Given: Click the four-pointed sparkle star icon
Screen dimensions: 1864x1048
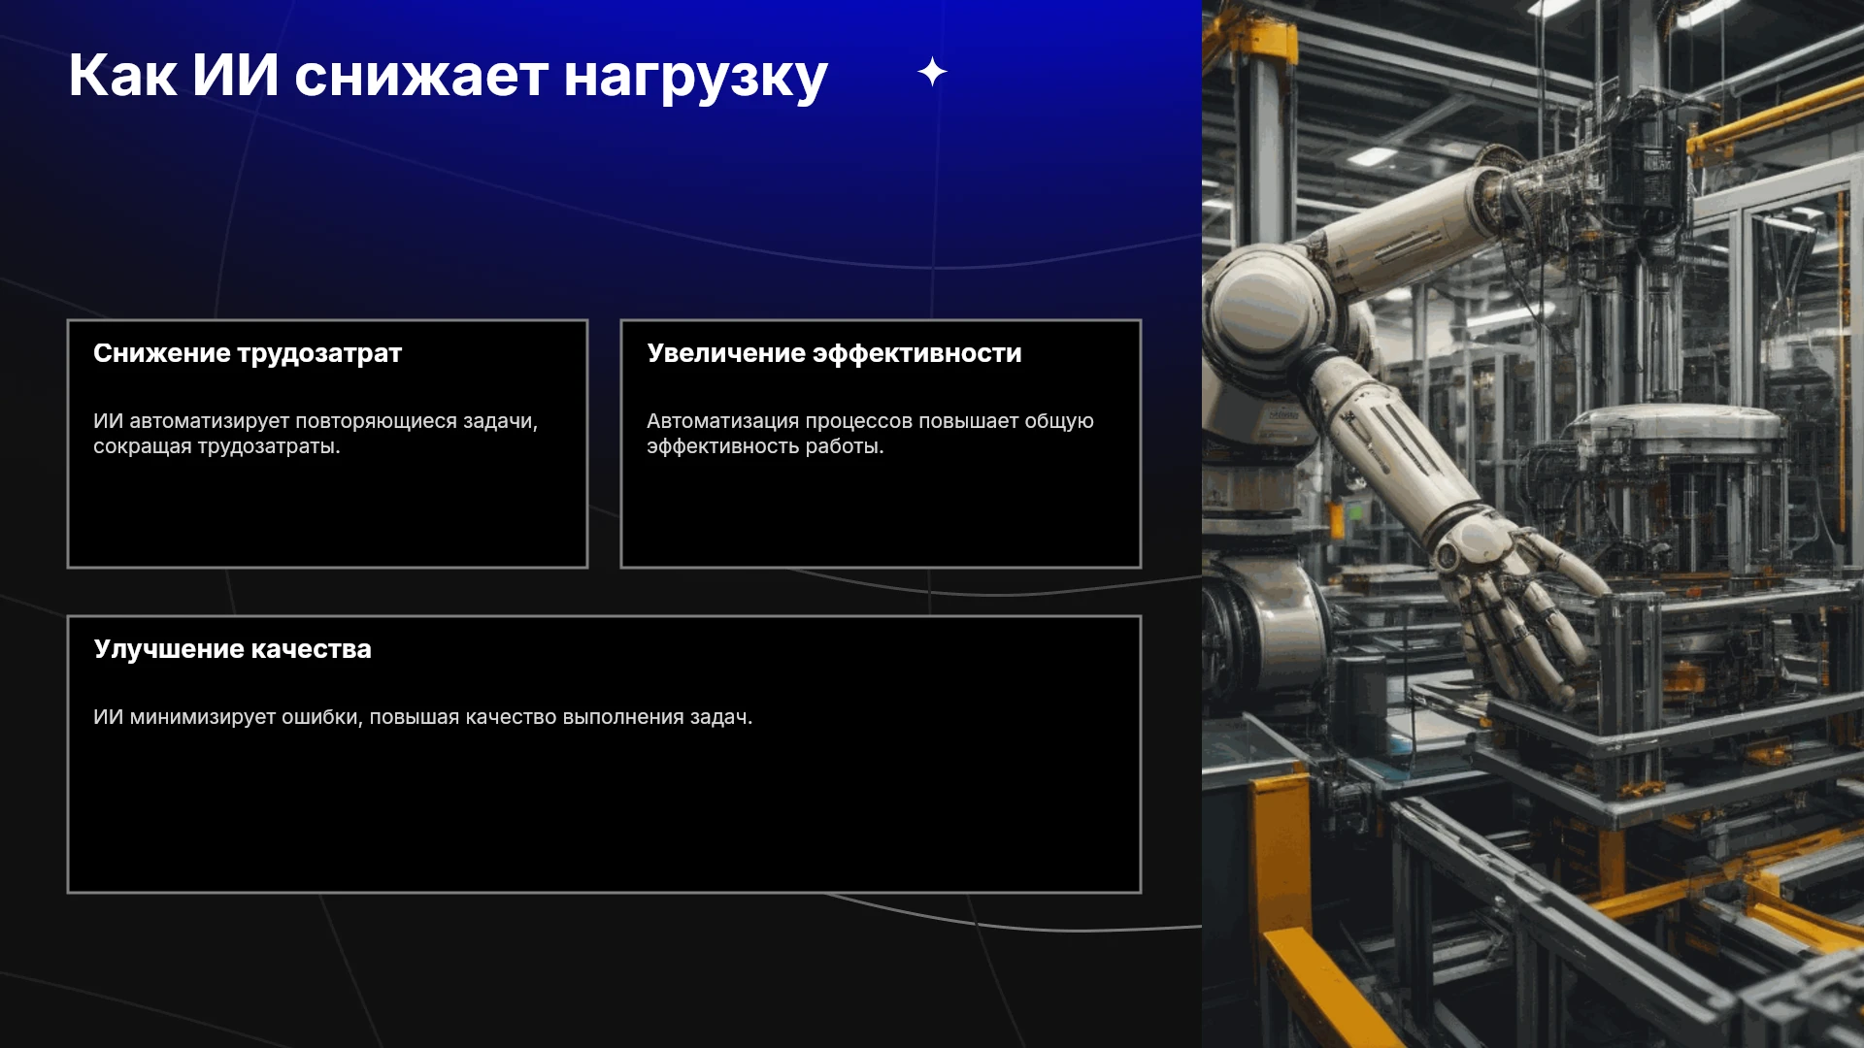Looking at the screenshot, I should [x=932, y=72].
